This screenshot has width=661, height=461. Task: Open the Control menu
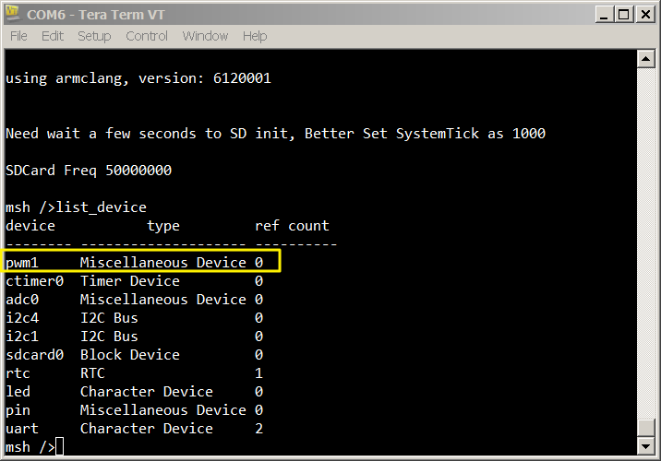tap(147, 36)
